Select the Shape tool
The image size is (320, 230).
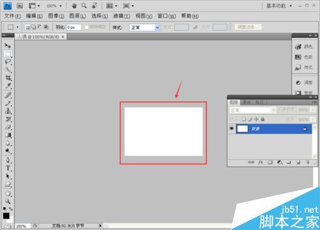coord(8,184)
